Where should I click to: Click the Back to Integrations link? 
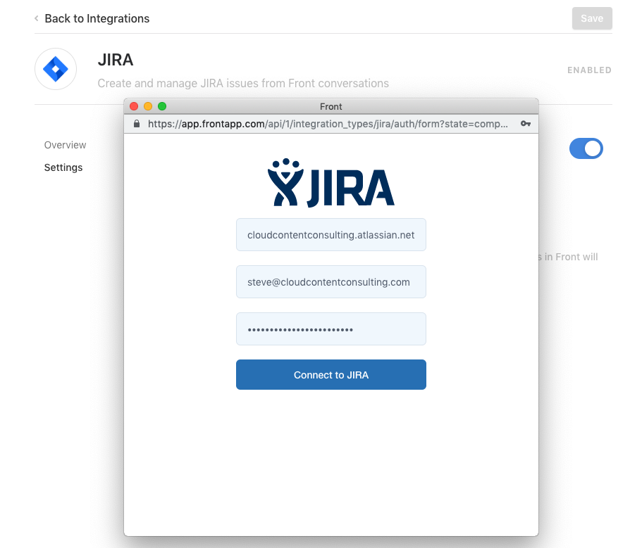click(x=97, y=18)
